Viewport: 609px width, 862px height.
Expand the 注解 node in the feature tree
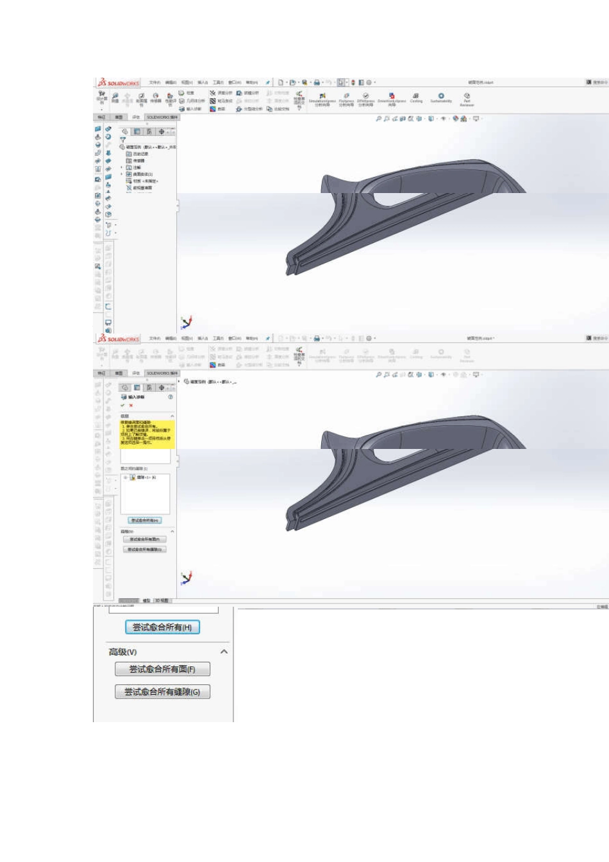122,167
